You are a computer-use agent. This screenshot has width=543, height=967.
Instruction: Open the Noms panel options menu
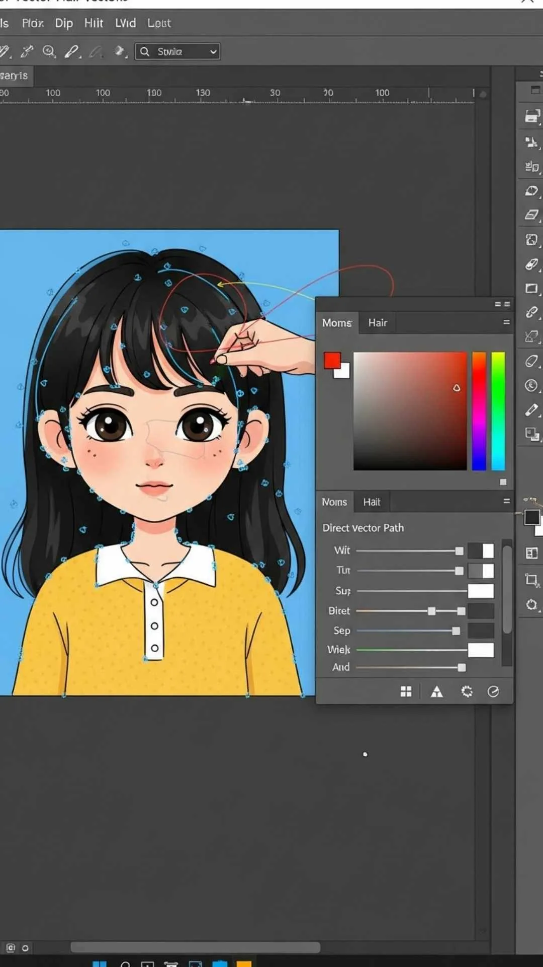point(506,501)
